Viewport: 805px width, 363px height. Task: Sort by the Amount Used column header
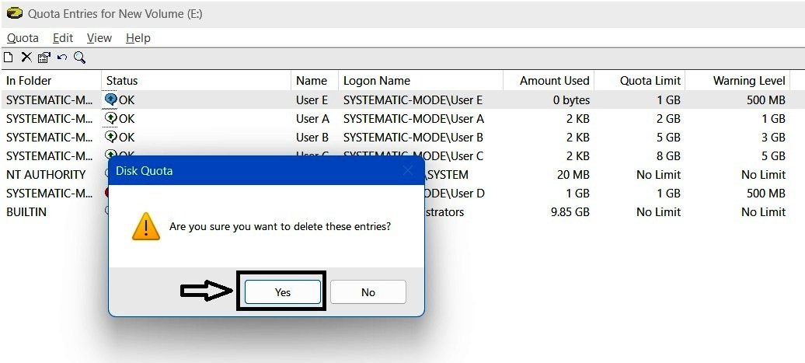pyautogui.click(x=549, y=81)
